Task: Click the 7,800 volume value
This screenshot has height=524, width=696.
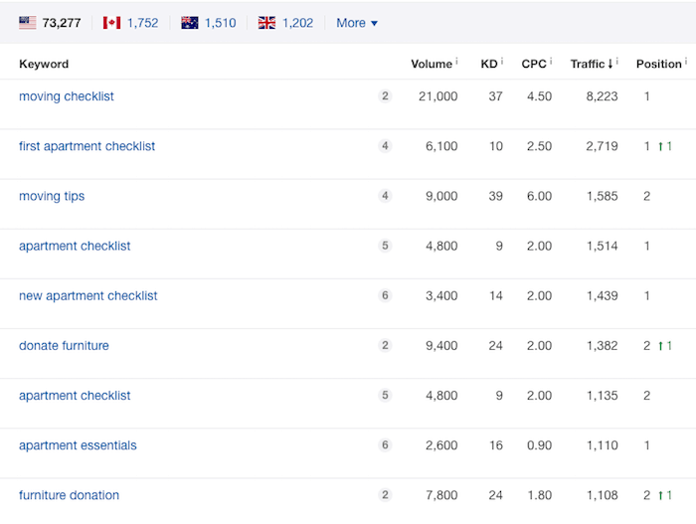Action: click(x=441, y=495)
